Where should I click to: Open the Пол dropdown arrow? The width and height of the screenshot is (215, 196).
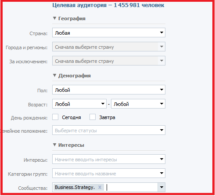161,90
